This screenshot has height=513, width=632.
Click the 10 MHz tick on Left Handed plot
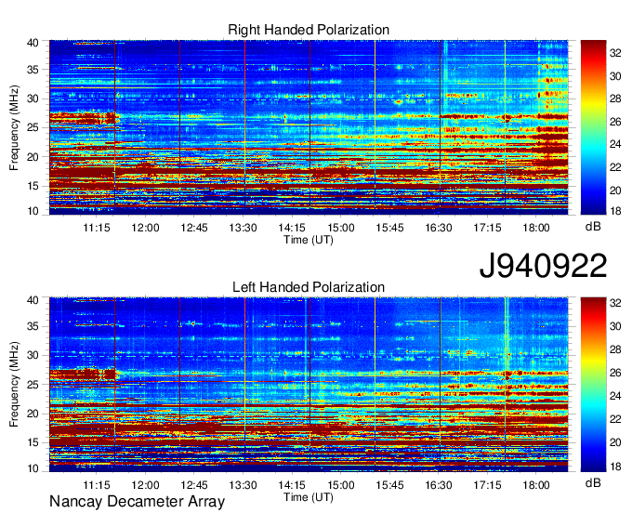point(33,468)
